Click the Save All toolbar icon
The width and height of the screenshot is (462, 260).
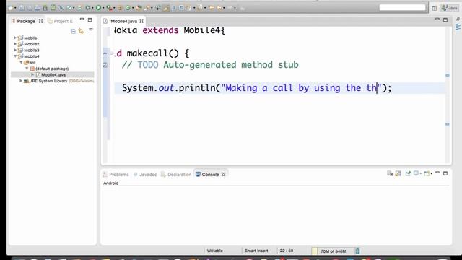pyautogui.click(x=29, y=8)
